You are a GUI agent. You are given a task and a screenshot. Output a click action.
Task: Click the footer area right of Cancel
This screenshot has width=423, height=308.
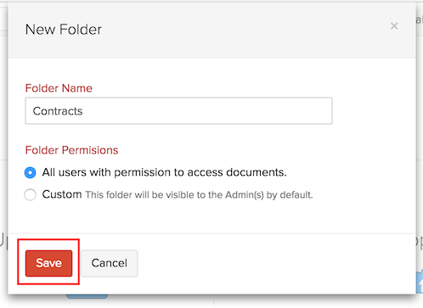pos(276,263)
